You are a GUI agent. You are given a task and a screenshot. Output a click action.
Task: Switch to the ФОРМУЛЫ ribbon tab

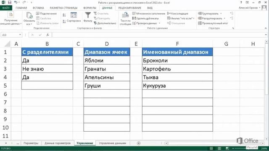click(90, 8)
